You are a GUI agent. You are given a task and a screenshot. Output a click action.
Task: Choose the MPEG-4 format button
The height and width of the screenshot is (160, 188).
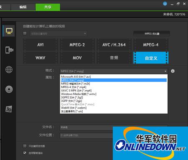[x=151, y=45]
